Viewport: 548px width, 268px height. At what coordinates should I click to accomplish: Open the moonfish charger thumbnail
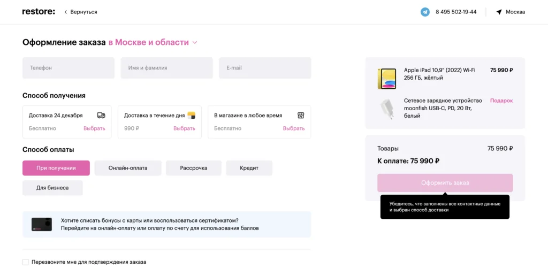coord(386,109)
